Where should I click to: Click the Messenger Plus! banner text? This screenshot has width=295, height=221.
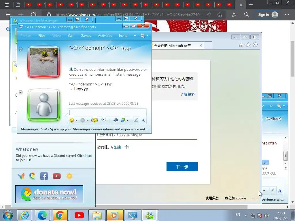click(84, 129)
